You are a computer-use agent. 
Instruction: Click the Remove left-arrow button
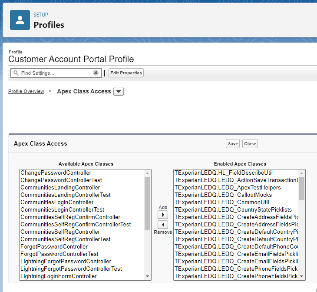coord(163,225)
